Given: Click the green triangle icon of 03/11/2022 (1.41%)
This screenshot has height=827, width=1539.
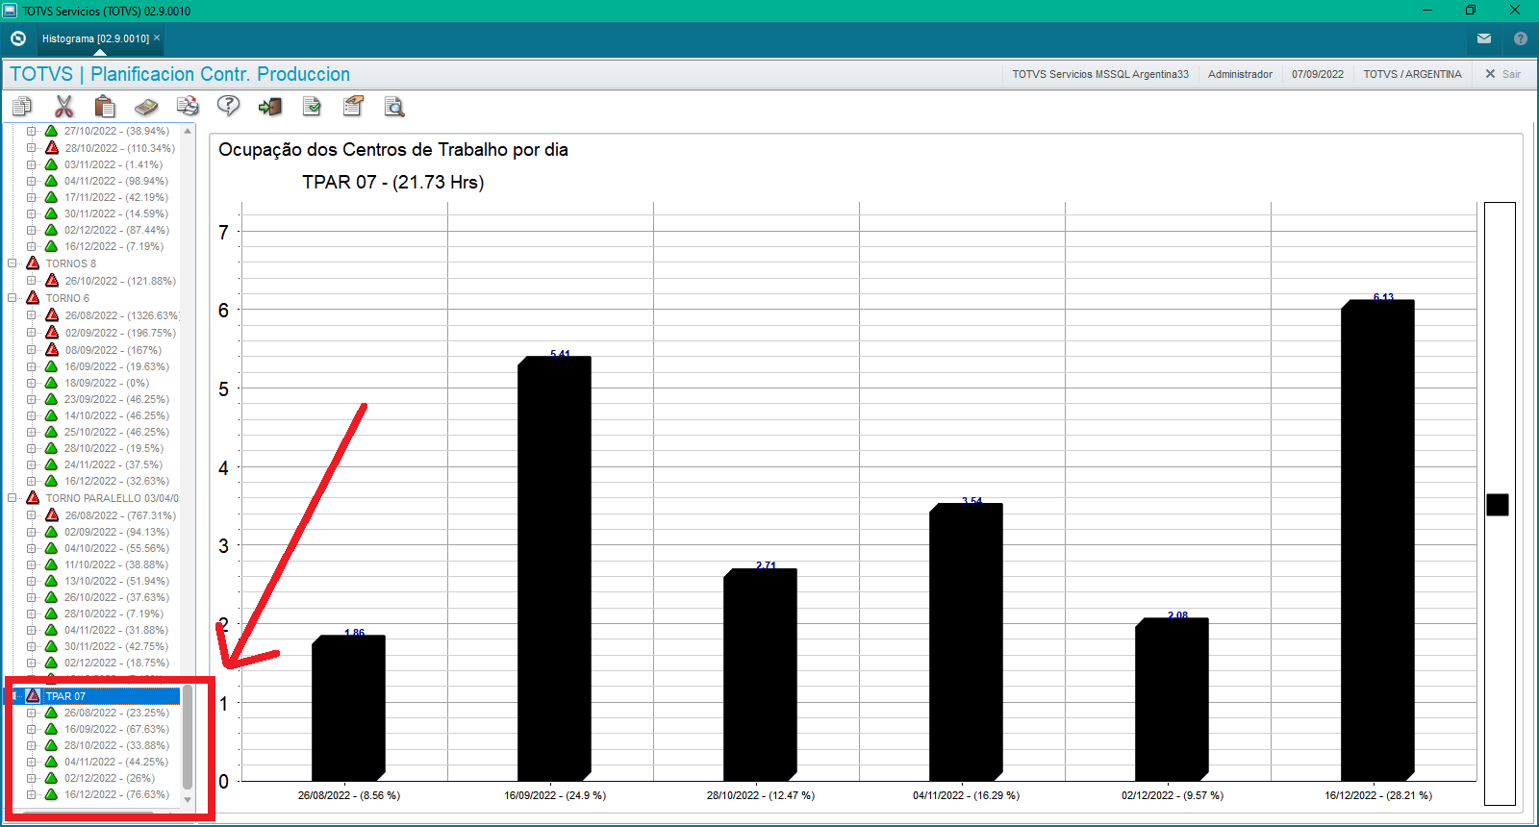Looking at the screenshot, I should tap(52, 163).
